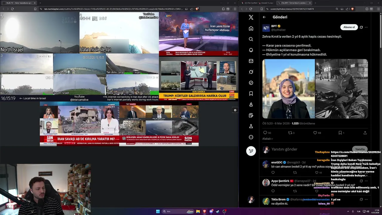Open new tab in X browser window
Viewport: 382px width, 215px height.
(315, 3)
